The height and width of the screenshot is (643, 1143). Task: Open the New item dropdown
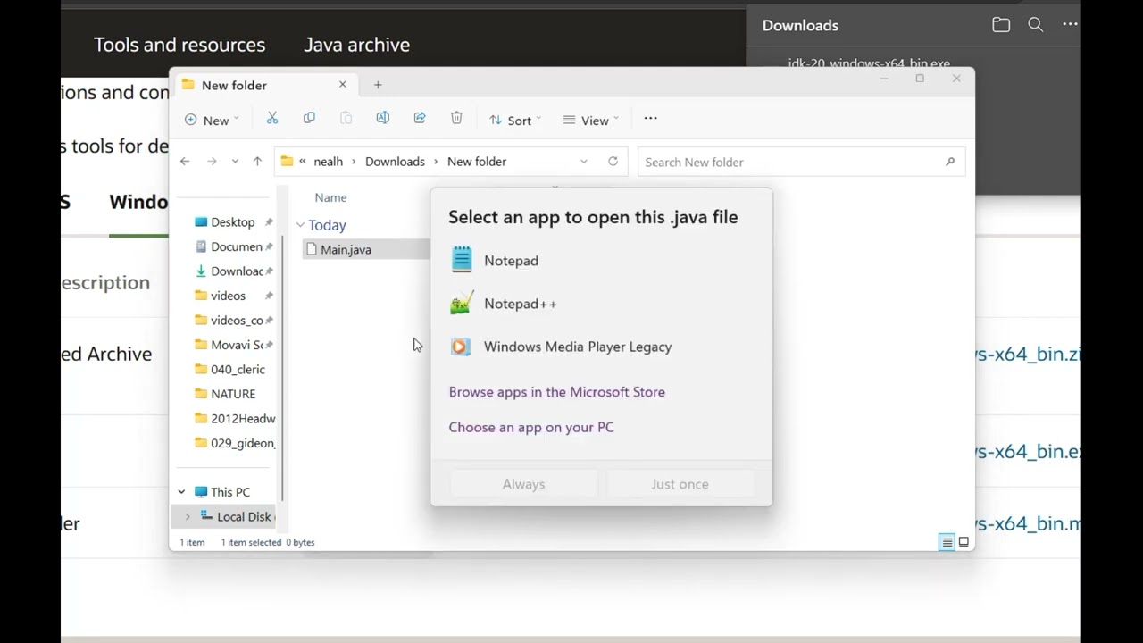212,120
